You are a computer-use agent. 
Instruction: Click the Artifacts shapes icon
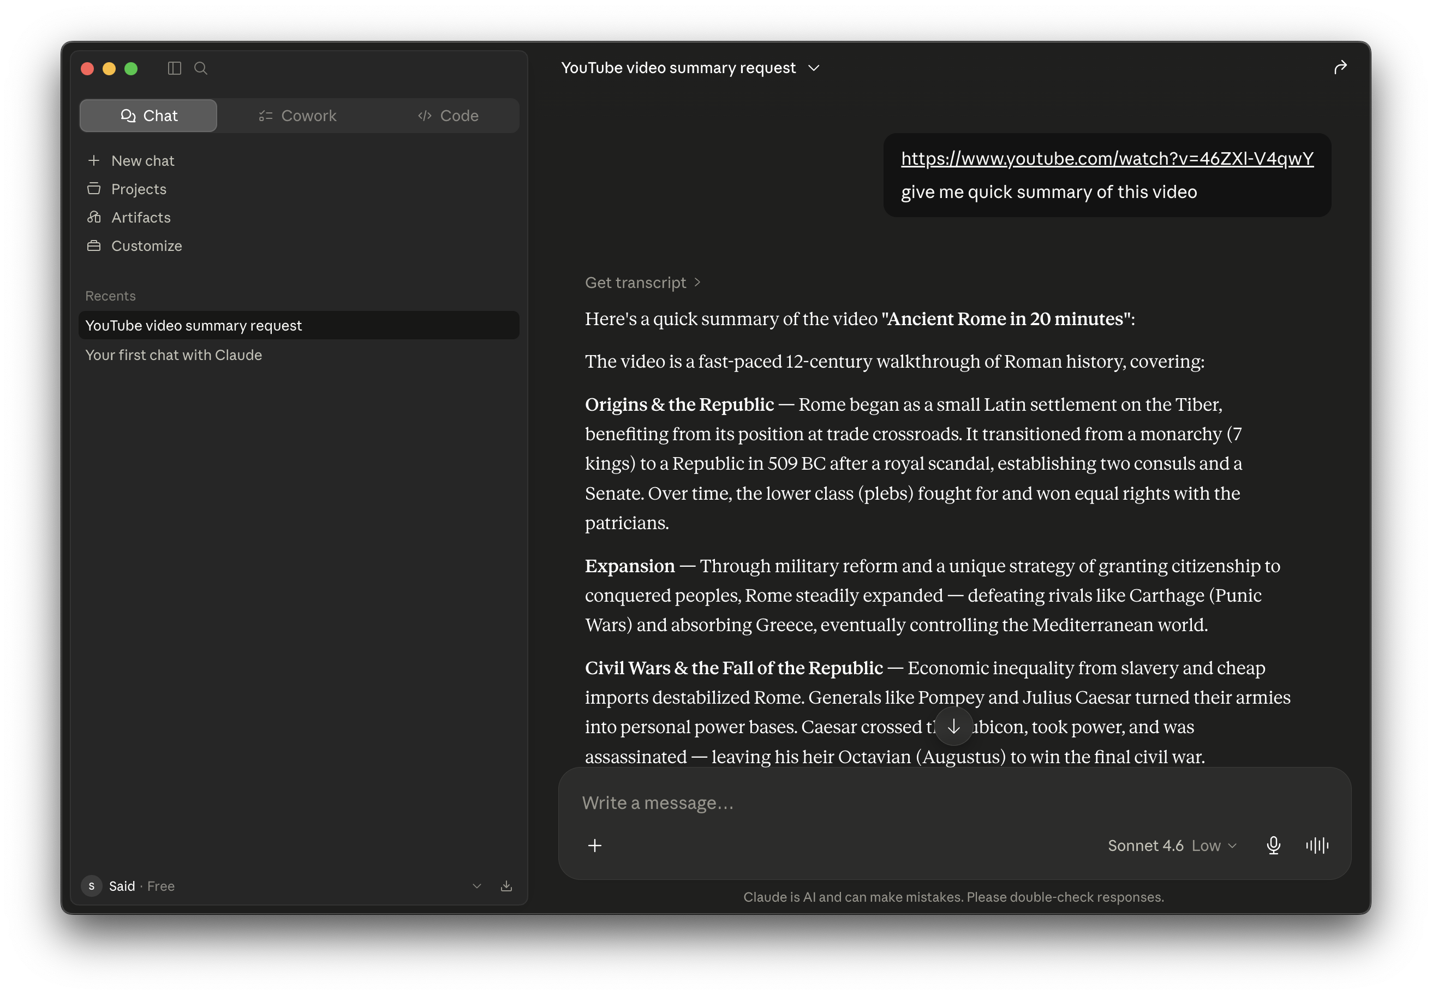pos(93,217)
